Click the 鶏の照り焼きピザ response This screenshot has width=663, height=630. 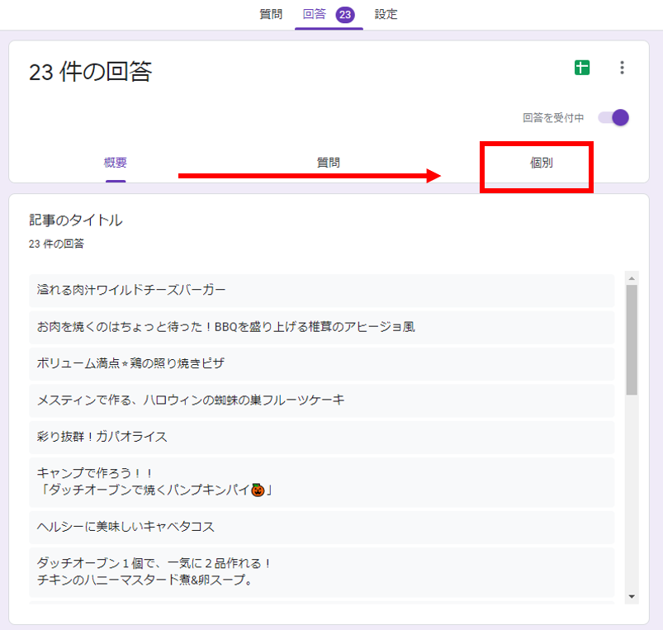pyautogui.click(x=321, y=363)
